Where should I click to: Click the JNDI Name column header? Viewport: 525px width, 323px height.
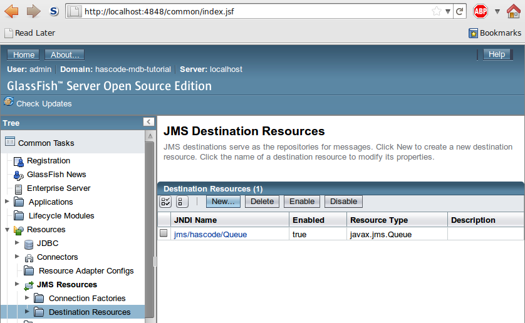click(230, 220)
